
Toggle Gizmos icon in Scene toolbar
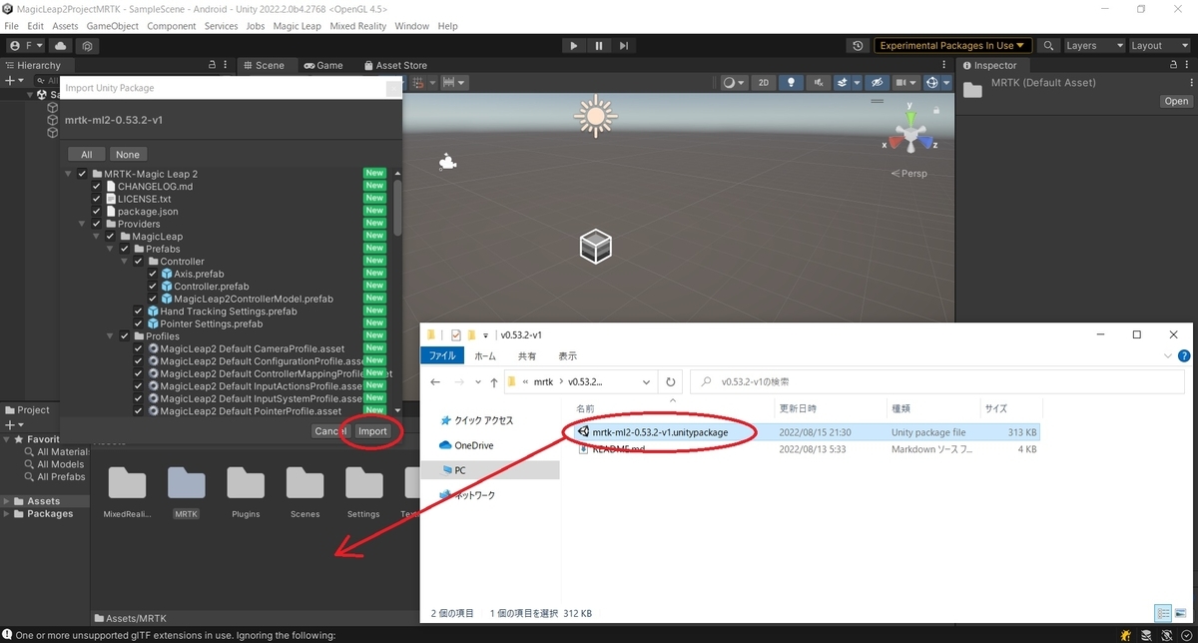932,83
